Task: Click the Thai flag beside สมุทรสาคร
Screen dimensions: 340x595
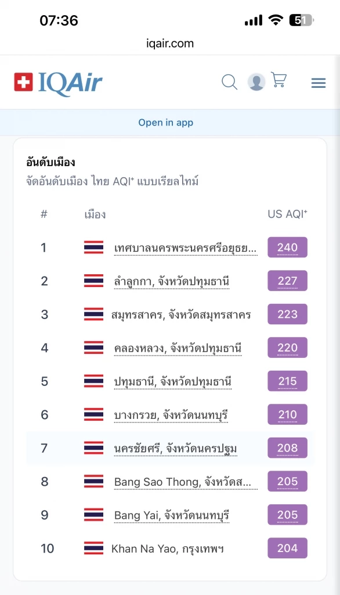Action: [93, 314]
